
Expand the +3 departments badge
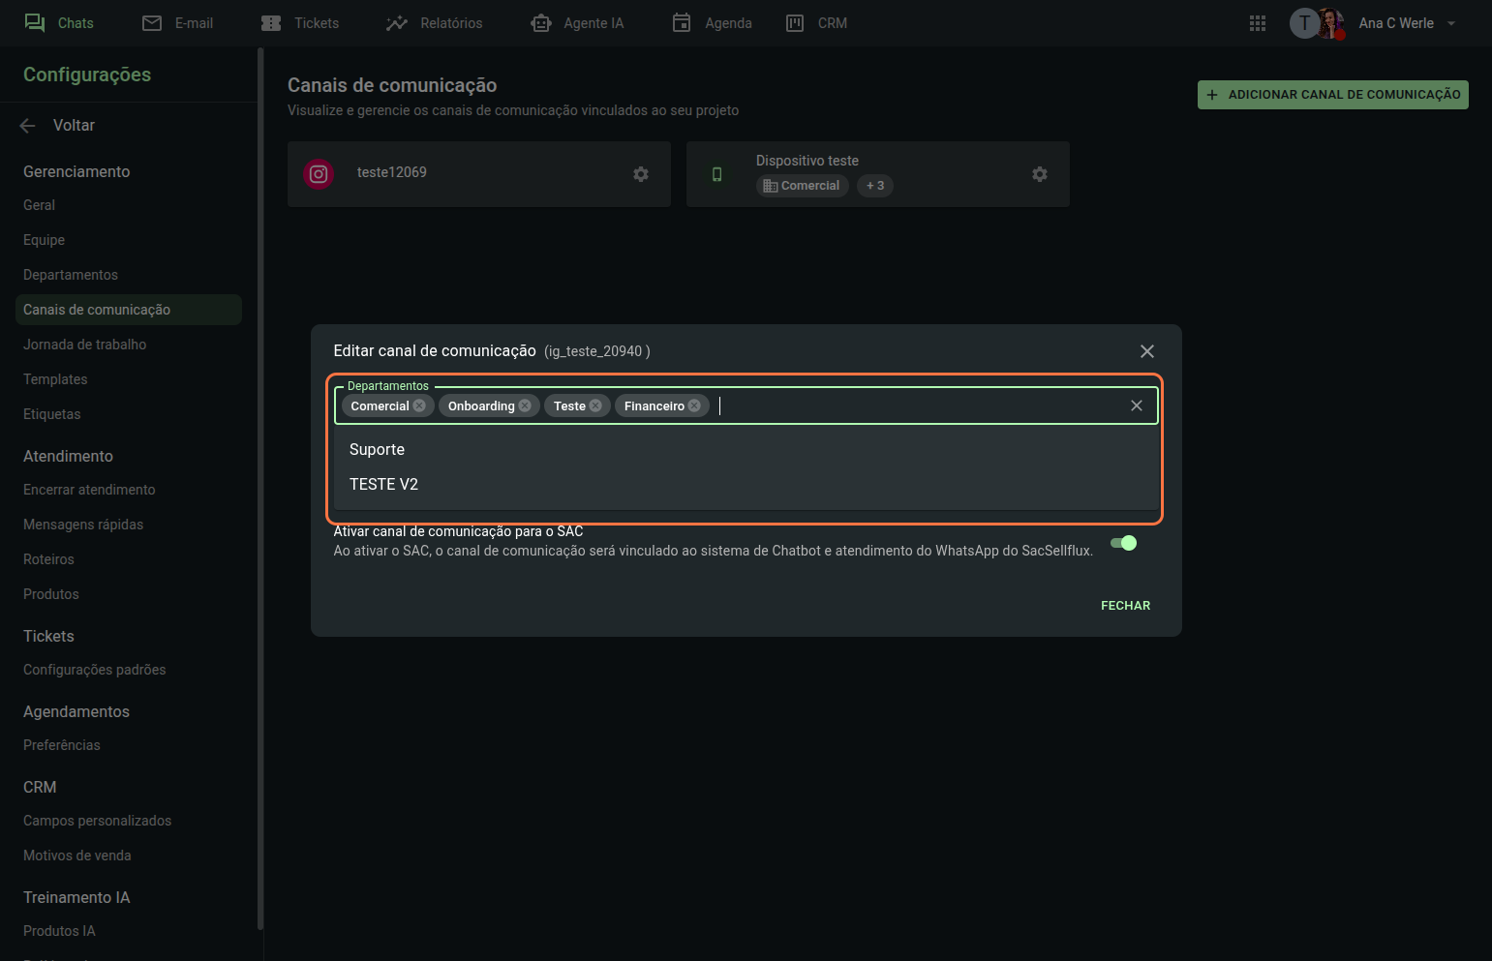click(874, 186)
